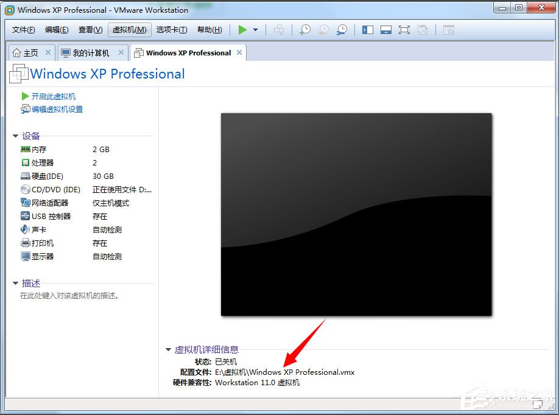This screenshot has height=415, width=559.
Task: Select the 内存 memory device icon
Action: click(26, 149)
